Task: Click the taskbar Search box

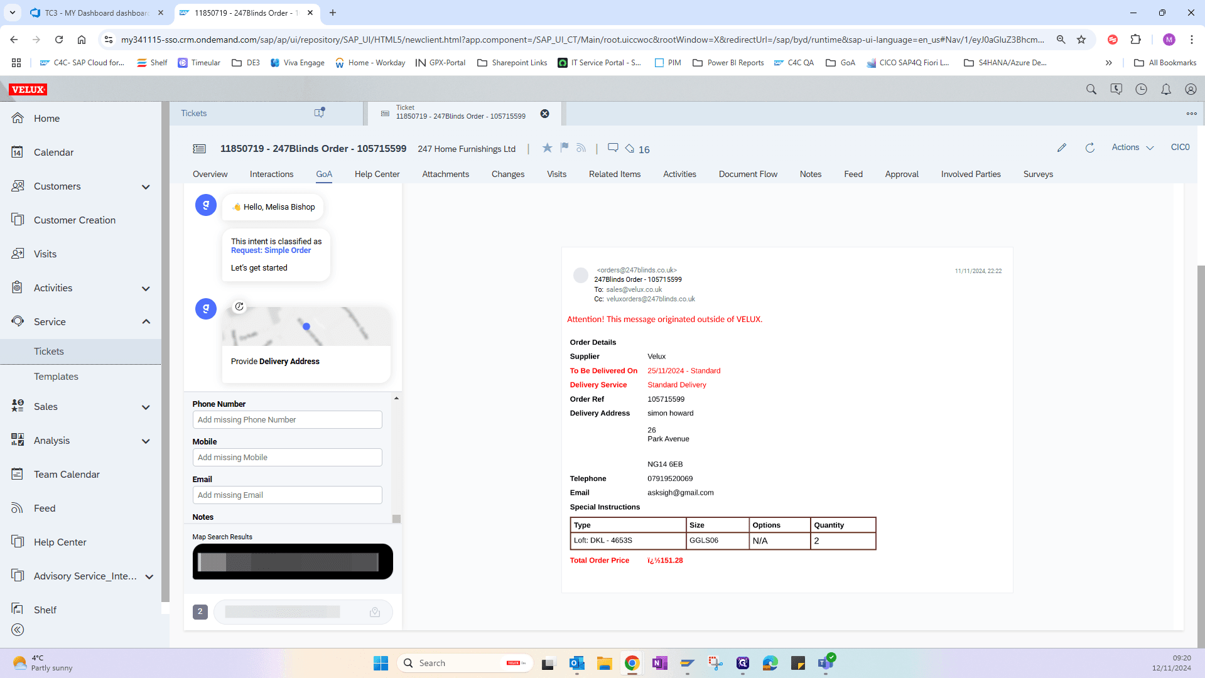Action: (465, 664)
